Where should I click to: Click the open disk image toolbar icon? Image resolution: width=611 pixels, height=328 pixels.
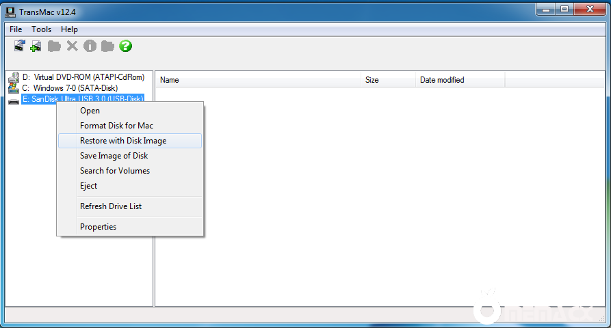click(19, 46)
